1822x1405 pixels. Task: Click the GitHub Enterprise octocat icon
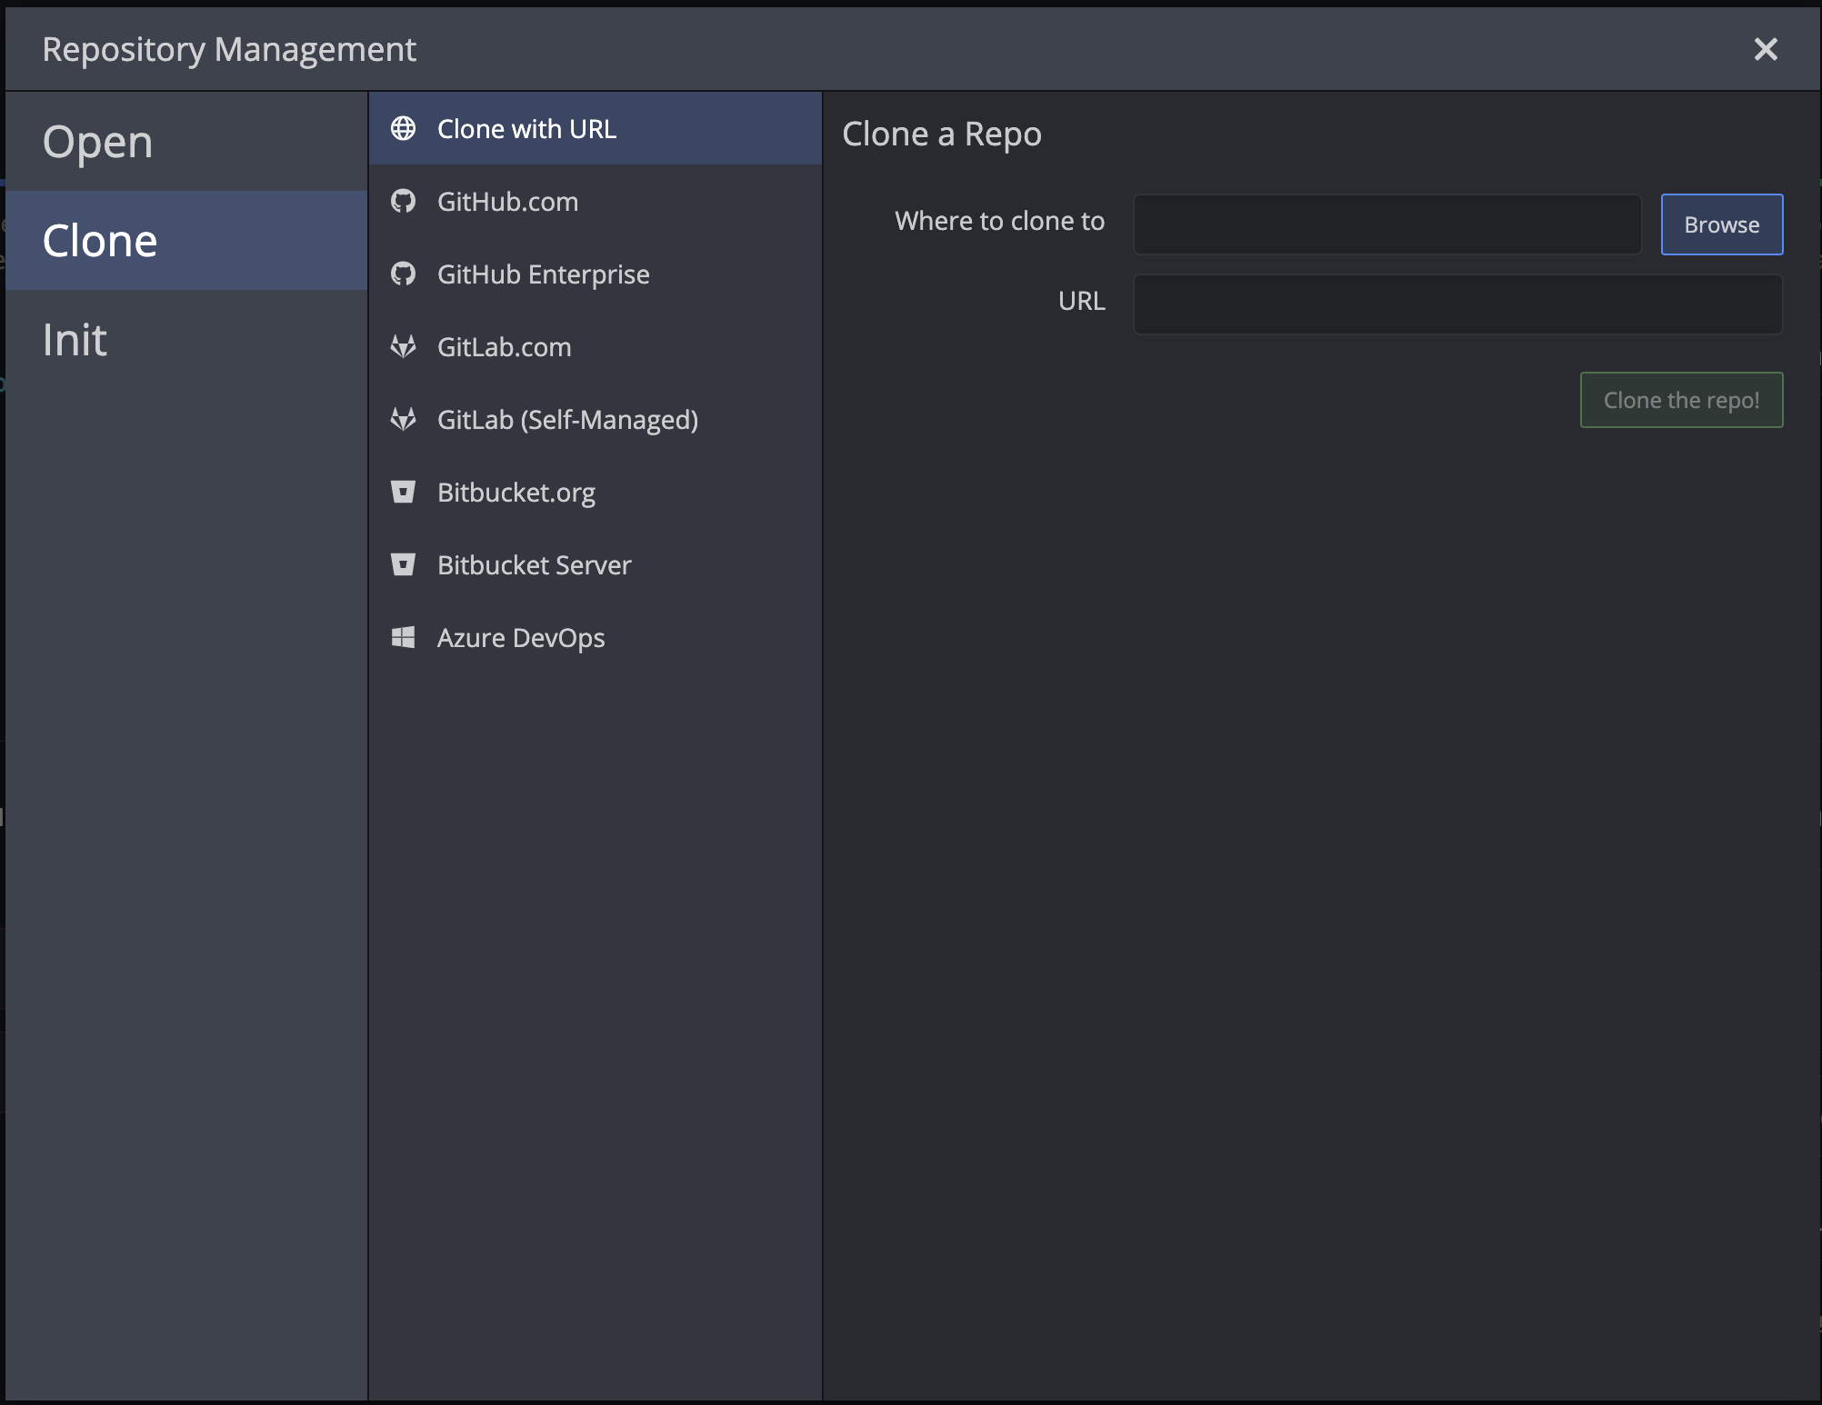click(403, 274)
